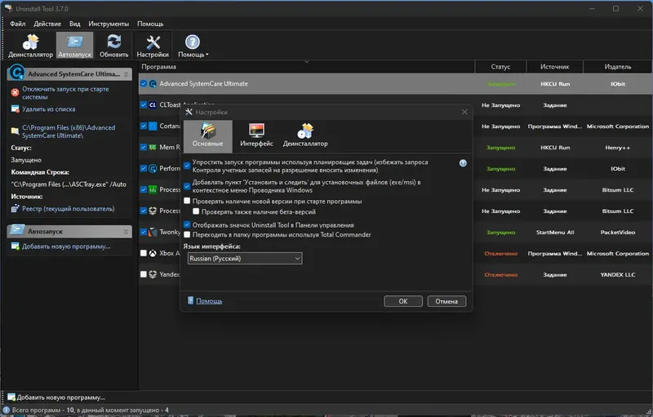The image size is (653, 417).
Task: Click Реестр (текущий пользователь) link
Action: pos(69,209)
